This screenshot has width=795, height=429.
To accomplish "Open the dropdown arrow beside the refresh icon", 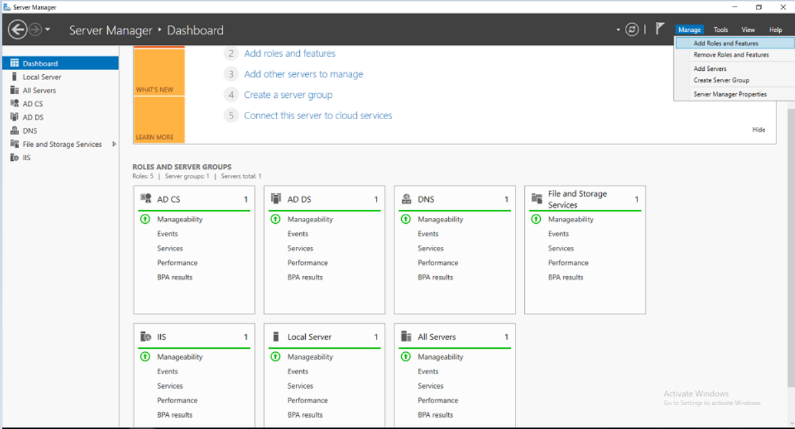I will [618, 30].
